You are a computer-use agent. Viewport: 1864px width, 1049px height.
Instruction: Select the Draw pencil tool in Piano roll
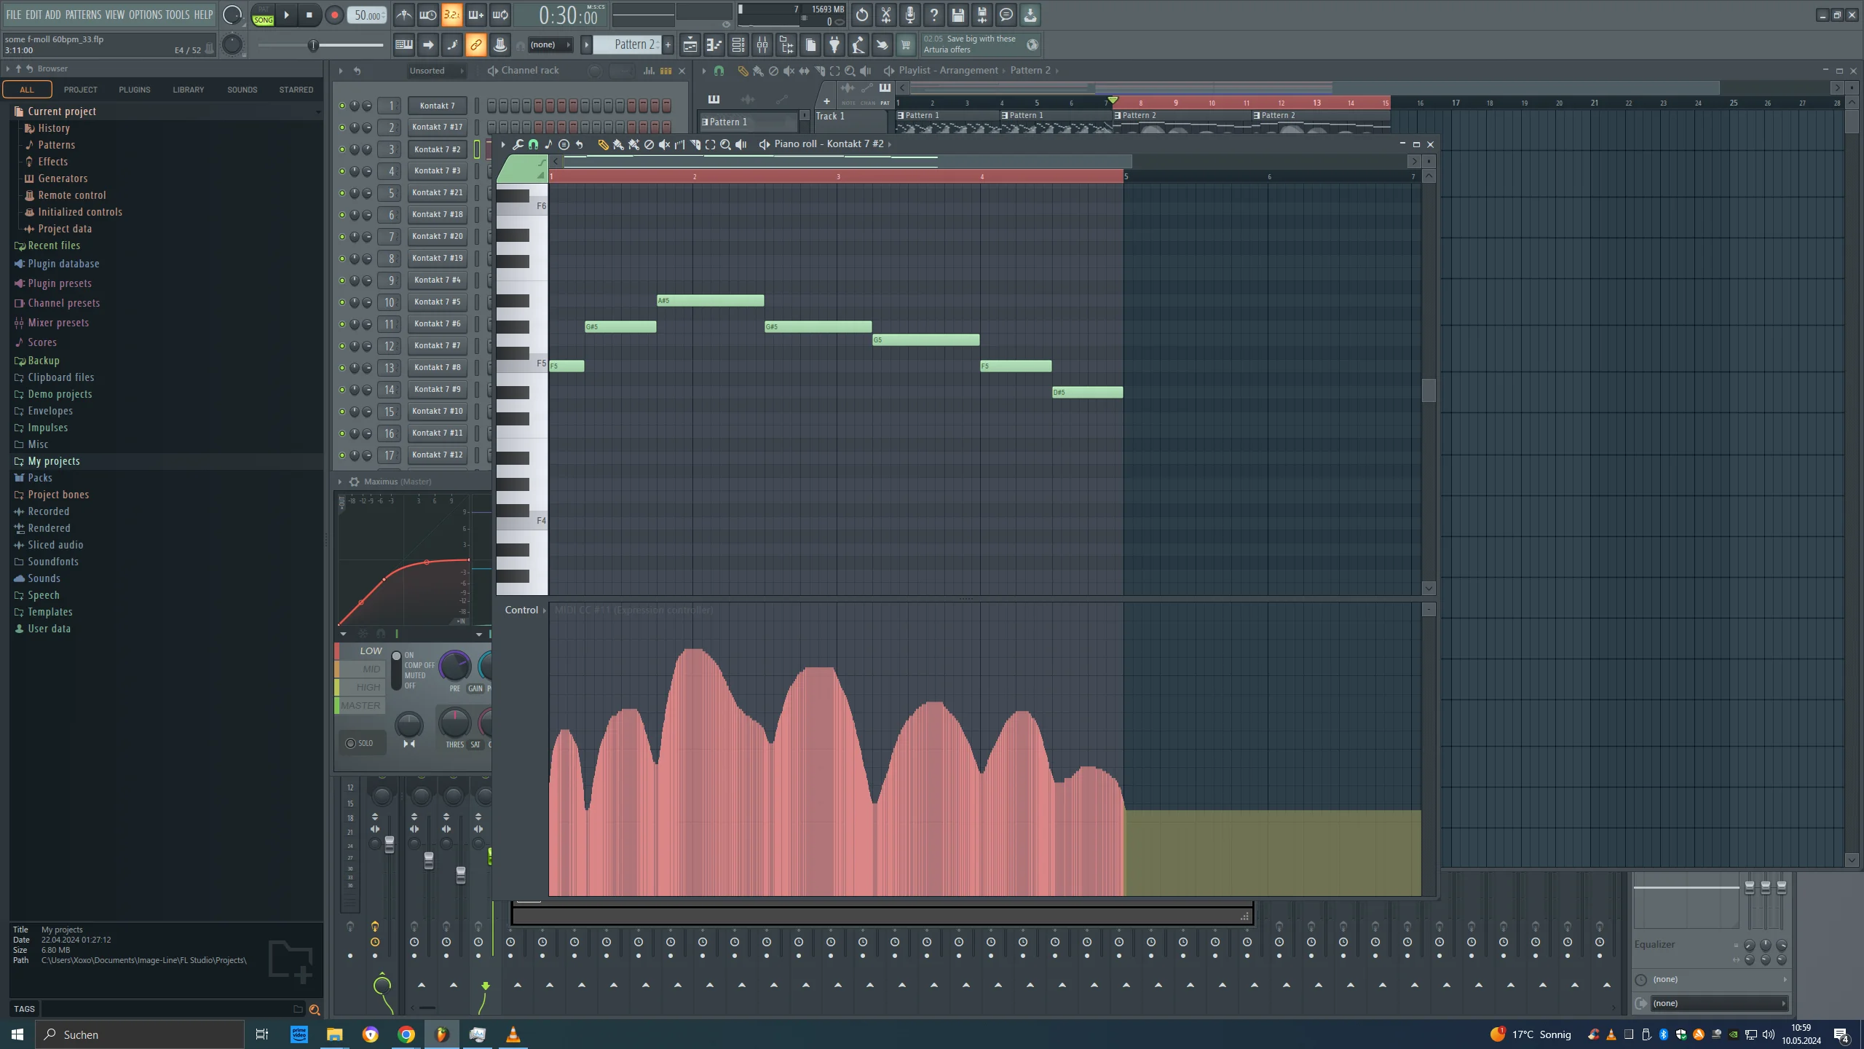(603, 144)
